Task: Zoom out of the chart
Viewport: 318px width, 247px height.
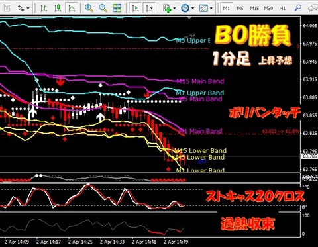Action: coord(103,9)
